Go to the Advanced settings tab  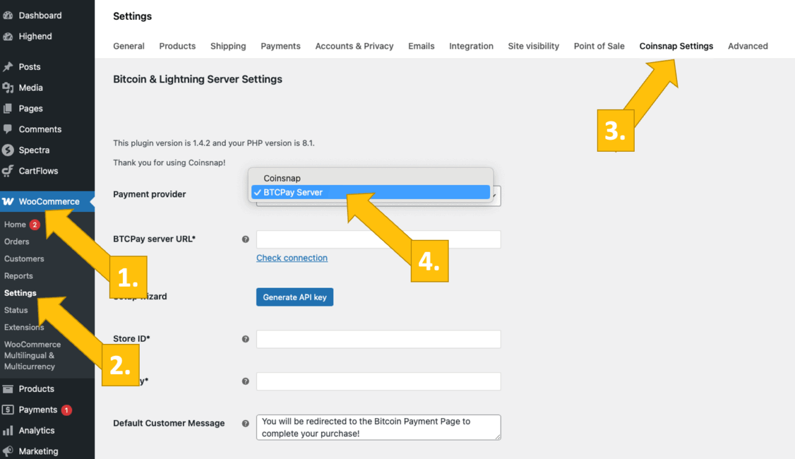(x=747, y=46)
